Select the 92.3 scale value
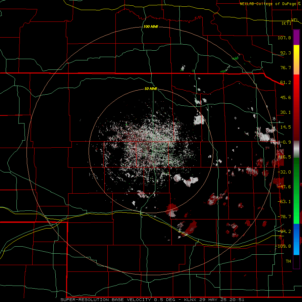Screen dimensions: 302x302 click(x=286, y=53)
